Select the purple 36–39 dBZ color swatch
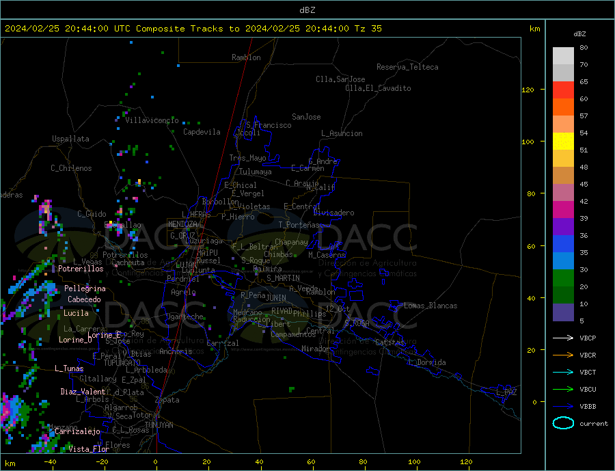Viewport: 615px width, 471px height. [563, 226]
